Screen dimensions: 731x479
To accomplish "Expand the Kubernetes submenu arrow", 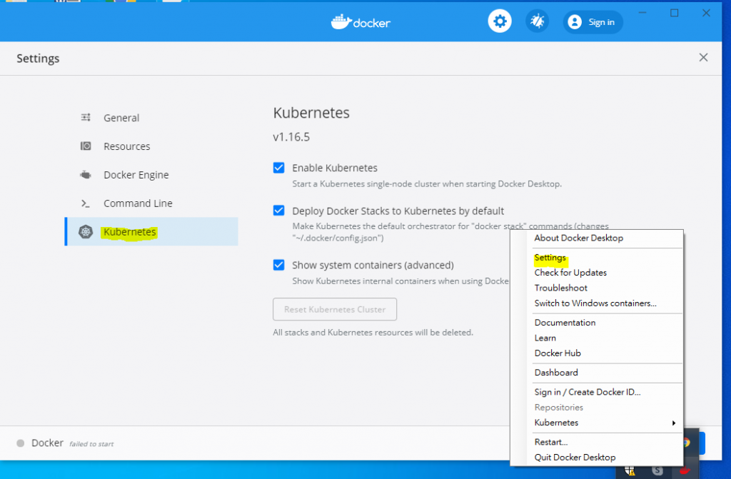I will click(x=674, y=423).
